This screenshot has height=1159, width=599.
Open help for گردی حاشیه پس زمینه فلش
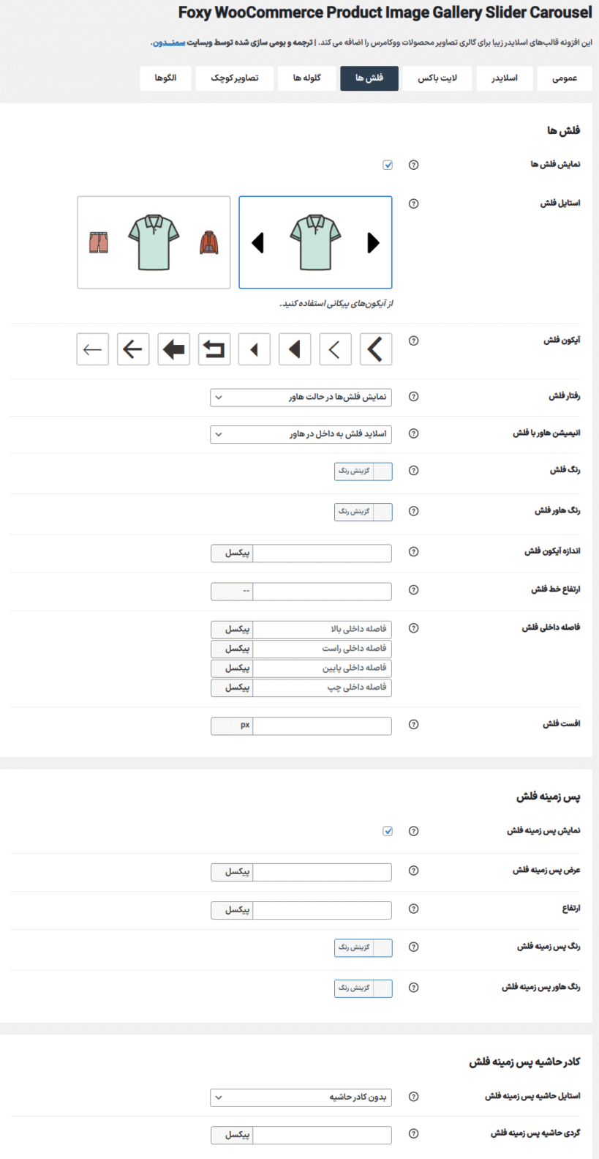[413, 1133]
